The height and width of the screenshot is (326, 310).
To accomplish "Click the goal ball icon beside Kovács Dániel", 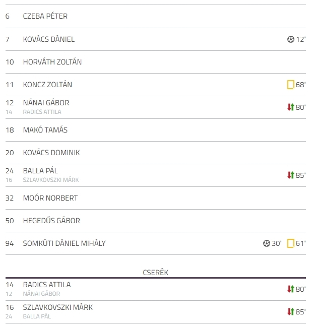I will (x=291, y=39).
